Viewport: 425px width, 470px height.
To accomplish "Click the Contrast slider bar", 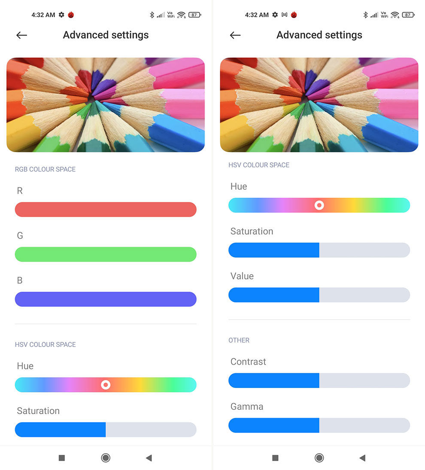I will click(319, 380).
